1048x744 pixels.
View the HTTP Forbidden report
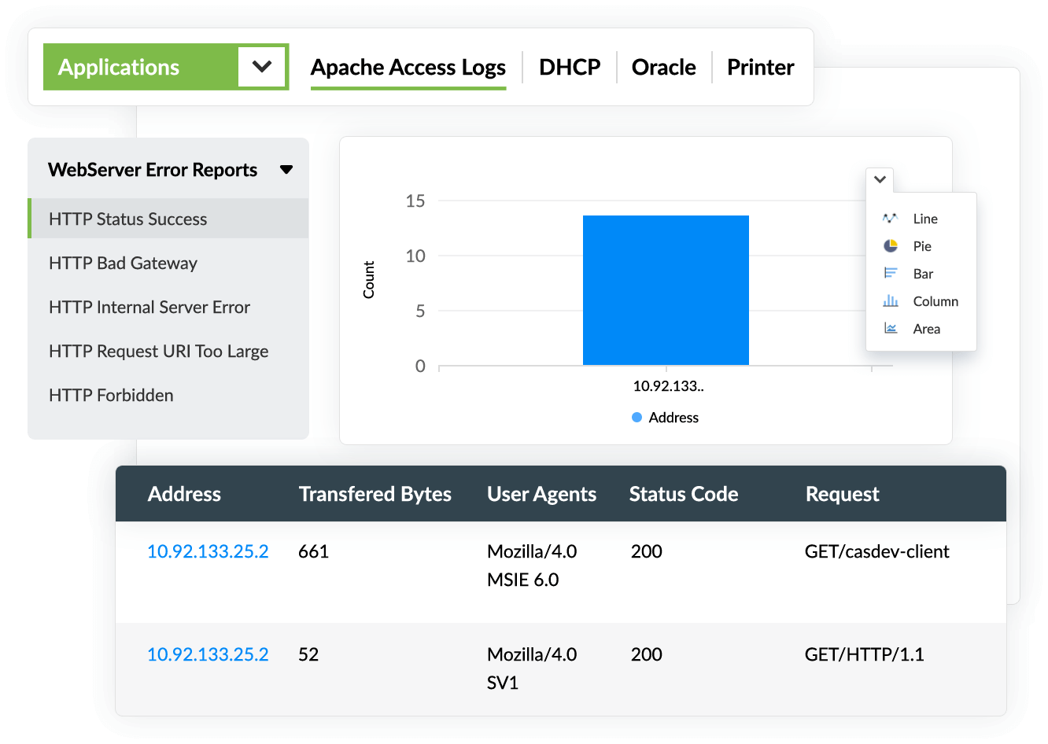click(111, 396)
